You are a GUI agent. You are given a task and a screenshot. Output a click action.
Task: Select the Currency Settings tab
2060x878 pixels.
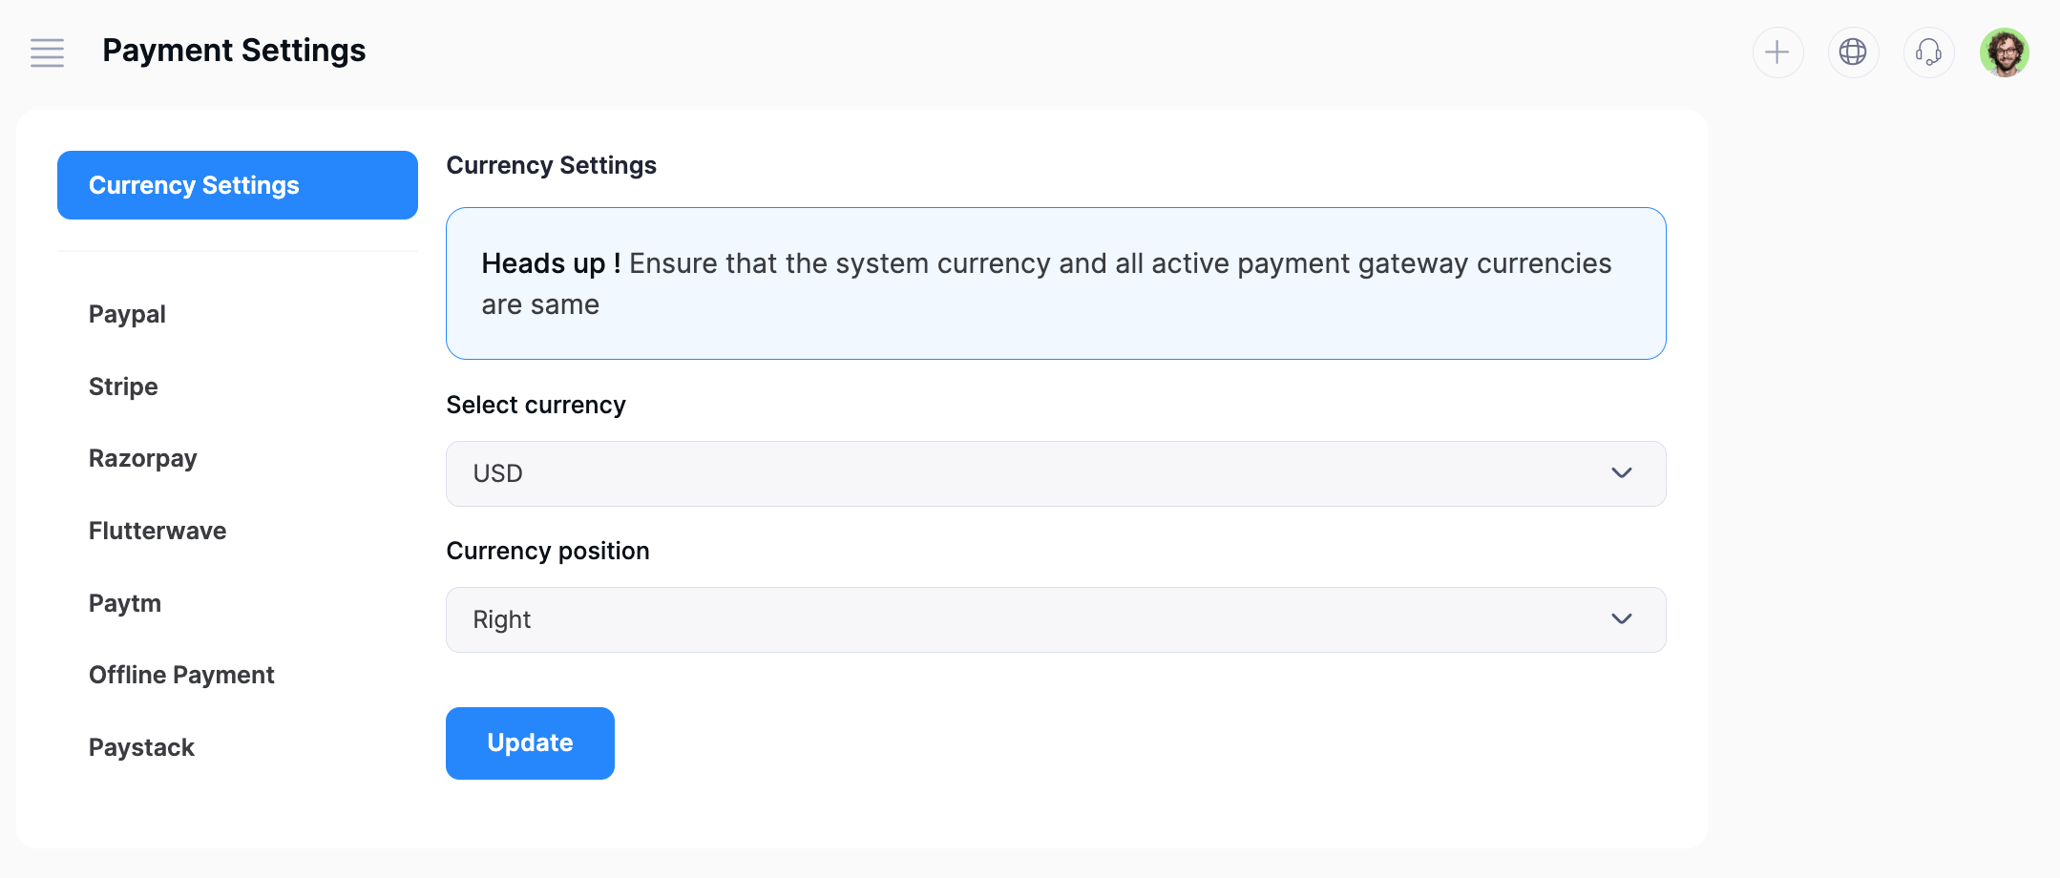(x=237, y=185)
